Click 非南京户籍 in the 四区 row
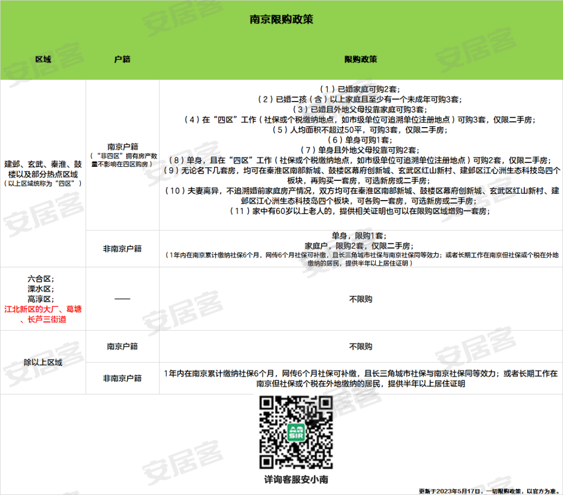This screenshot has width=563, height=495. tap(123, 249)
